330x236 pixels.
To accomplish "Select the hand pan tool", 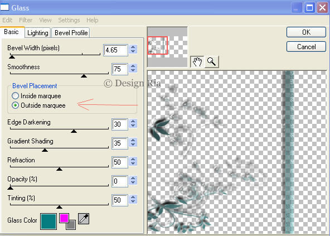I will tap(197, 62).
